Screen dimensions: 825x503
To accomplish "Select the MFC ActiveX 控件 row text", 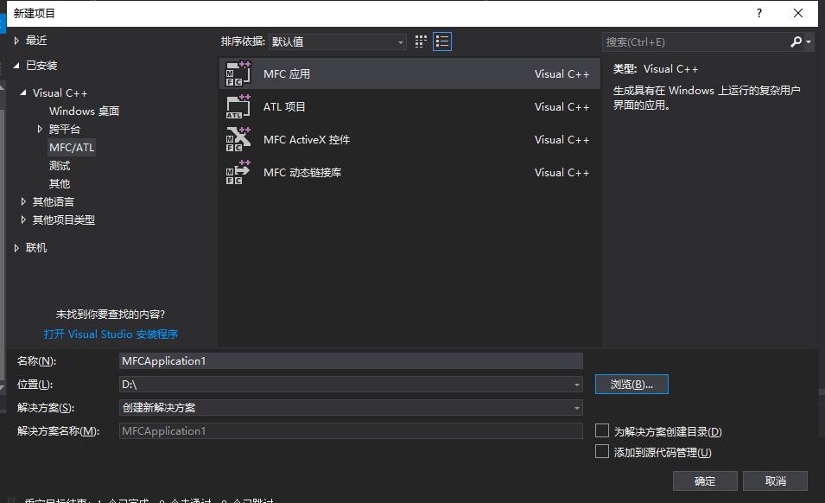I will [x=307, y=140].
